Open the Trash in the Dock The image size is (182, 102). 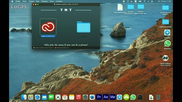tap(158, 97)
